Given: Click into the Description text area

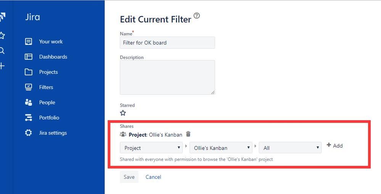Looking at the screenshot, I should click(167, 77).
